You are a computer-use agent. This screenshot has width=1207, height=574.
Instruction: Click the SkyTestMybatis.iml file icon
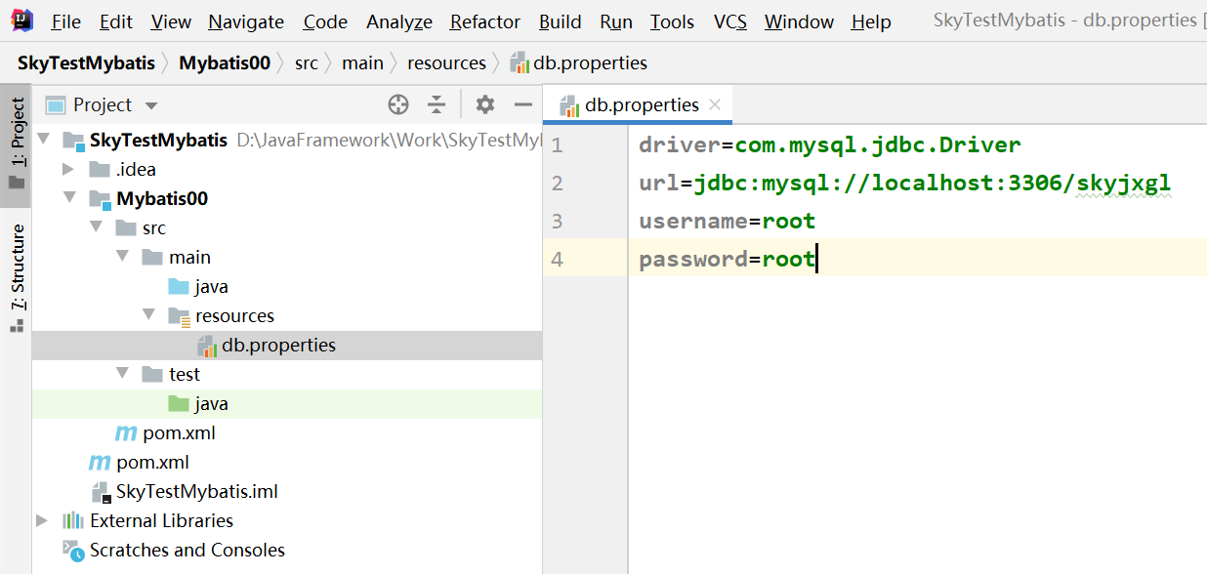pyautogui.click(x=101, y=491)
